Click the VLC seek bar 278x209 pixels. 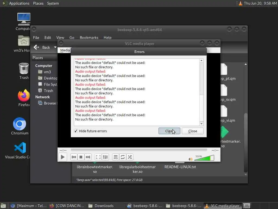tap(139, 150)
